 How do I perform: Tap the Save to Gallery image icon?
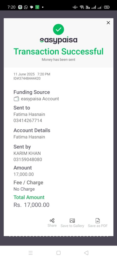72,221
